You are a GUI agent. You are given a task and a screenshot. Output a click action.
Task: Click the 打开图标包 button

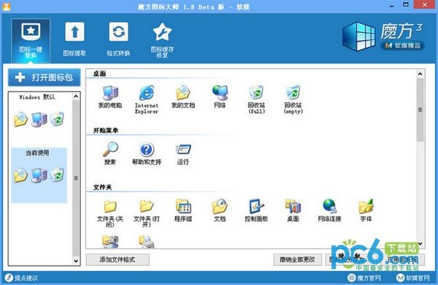pyautogui.click(x=44, y=77)
